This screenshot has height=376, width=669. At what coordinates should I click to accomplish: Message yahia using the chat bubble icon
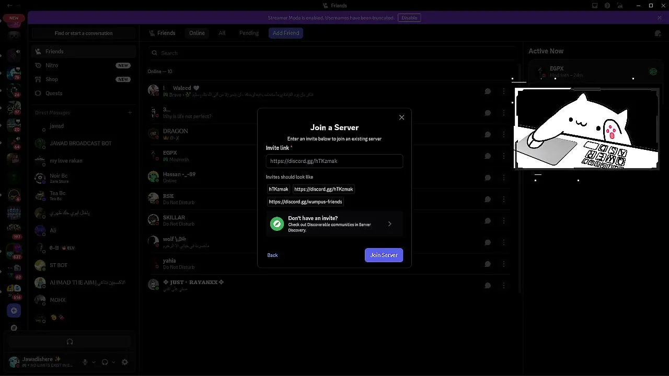pos(488,264)
